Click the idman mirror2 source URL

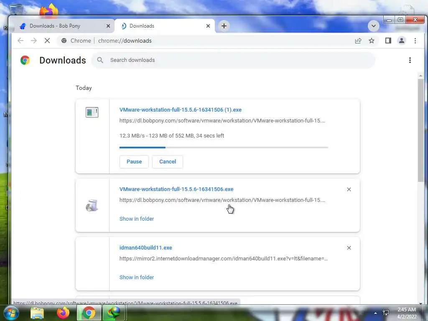click(224, 258)
